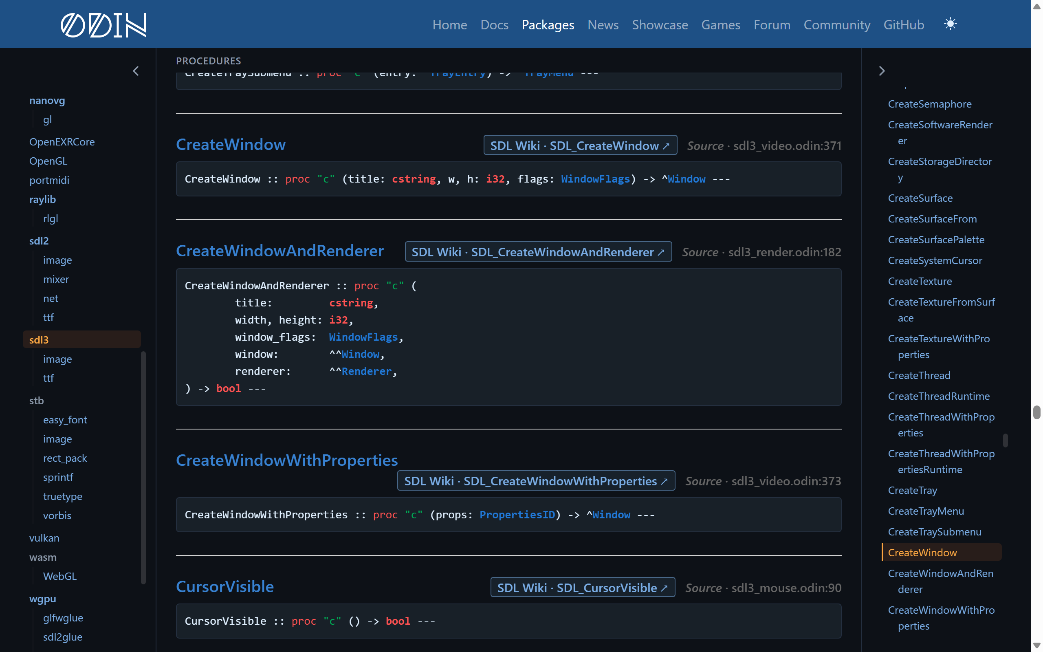Image resolution: width=1043 pixels, height=652 pixels.
Task: Open the Home nav item
Action: (x=449, y=24)
